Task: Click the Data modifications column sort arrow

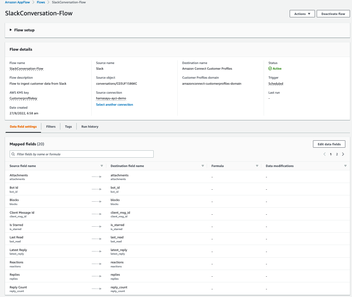Action: tap(345, 166)
